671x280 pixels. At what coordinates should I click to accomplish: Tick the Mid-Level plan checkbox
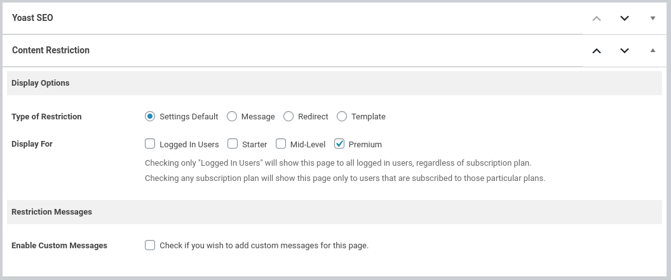(x=281, y=143)
